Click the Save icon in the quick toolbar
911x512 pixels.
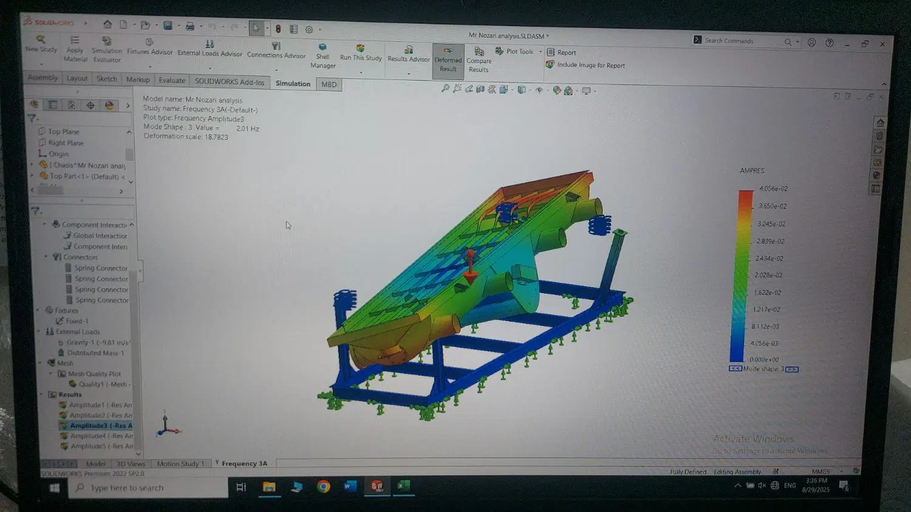click(168, 25)
